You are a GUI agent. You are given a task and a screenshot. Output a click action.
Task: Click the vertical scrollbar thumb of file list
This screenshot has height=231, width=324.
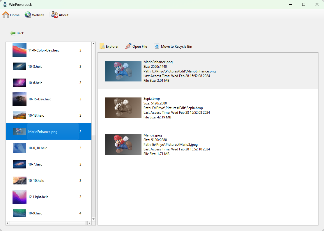pyautogui.click(x=93, y=91)
